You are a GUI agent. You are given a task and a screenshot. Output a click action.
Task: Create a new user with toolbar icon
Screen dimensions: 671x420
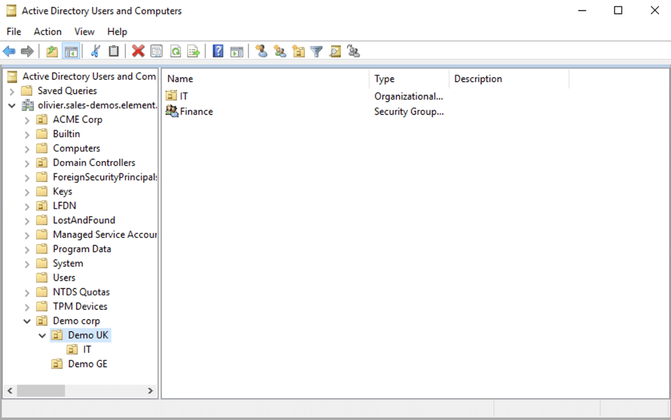tap(261, 51)
